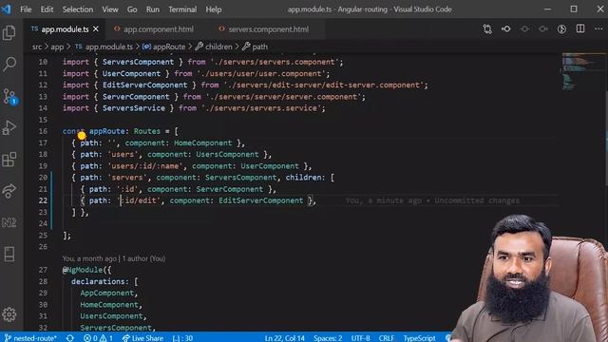Open the Explorer view in activity bar
Screen dimensions: 608x342
click(x=9, y=32)
